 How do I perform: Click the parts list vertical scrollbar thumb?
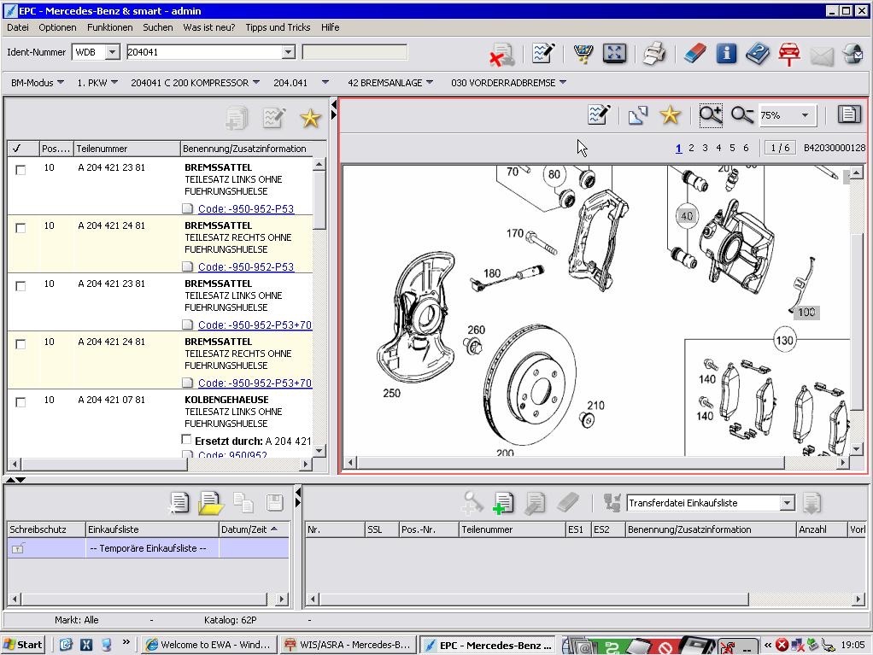[x=319, y=200]
